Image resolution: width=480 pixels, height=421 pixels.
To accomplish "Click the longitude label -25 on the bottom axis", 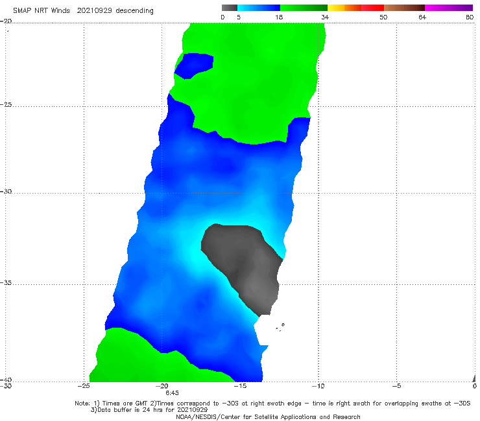I will 84,386.
